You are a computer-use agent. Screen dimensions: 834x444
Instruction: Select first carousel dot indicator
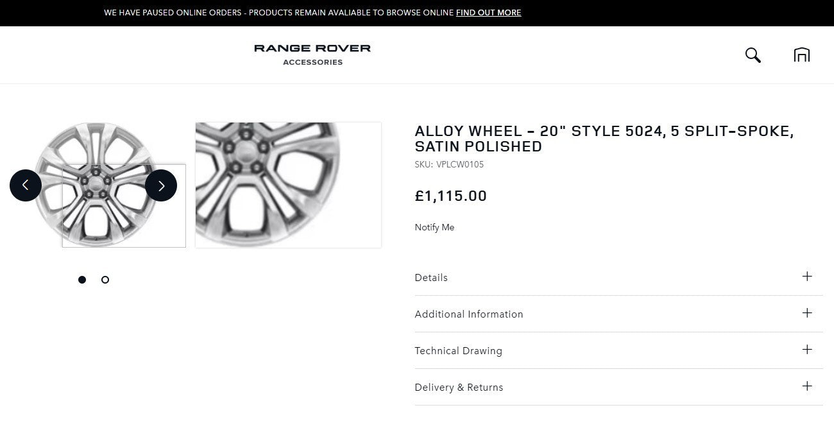(82, 280)
